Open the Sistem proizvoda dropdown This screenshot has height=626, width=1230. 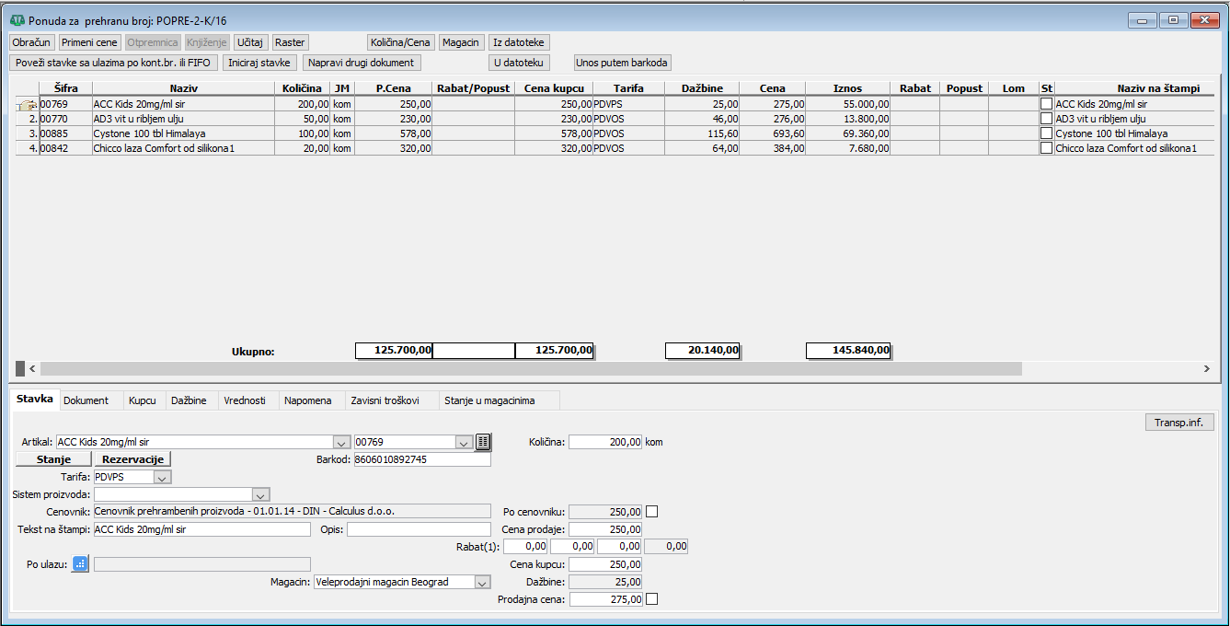point(260,494)
